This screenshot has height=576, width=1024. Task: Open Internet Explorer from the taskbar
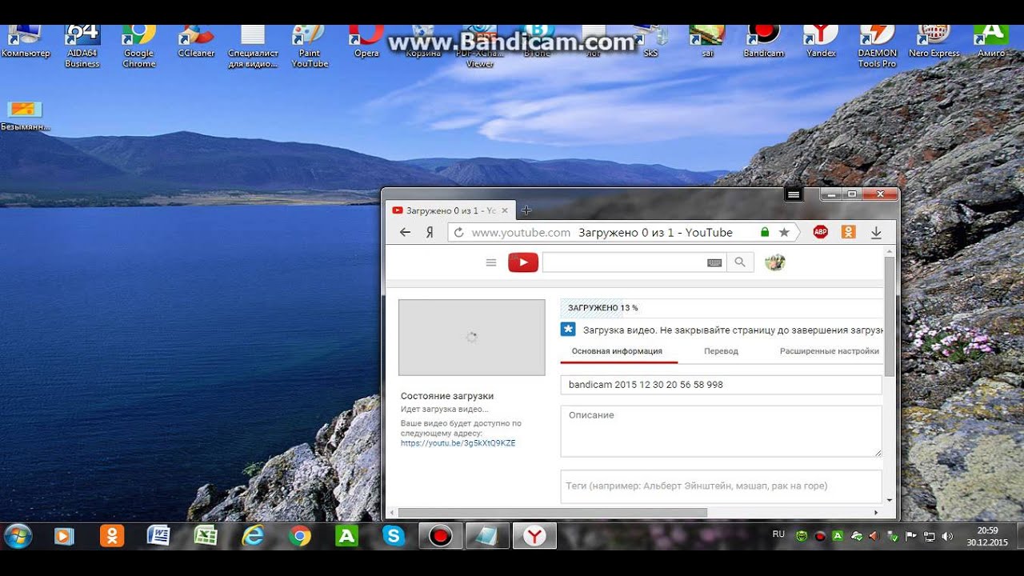[253, 536]
